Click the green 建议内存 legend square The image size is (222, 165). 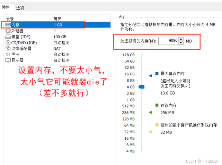point(157,105)
